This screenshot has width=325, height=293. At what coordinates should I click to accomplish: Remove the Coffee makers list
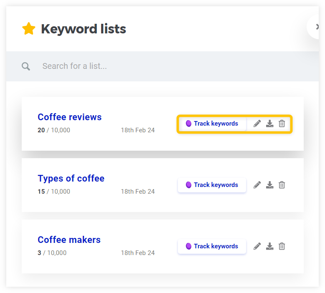click(x=282, y=246)
